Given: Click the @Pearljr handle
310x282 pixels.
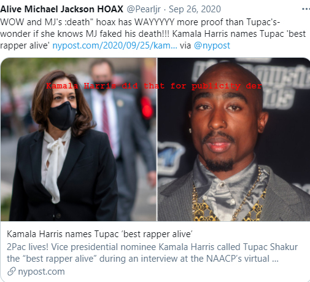Looking at the screenshot, I should tap(144, 9).
